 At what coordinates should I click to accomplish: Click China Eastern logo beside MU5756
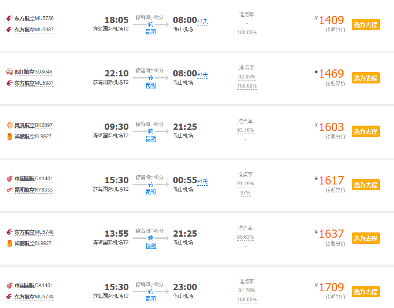coord(10,18)
